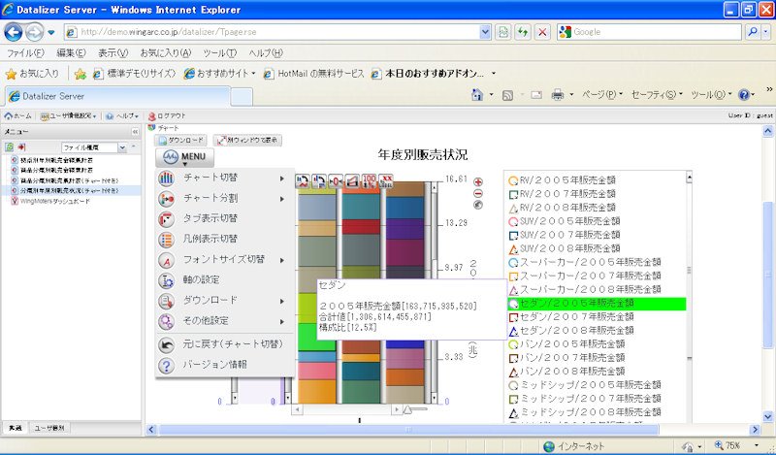Click the browser stop X icon
776x455 pixels.
click(542, 32)
